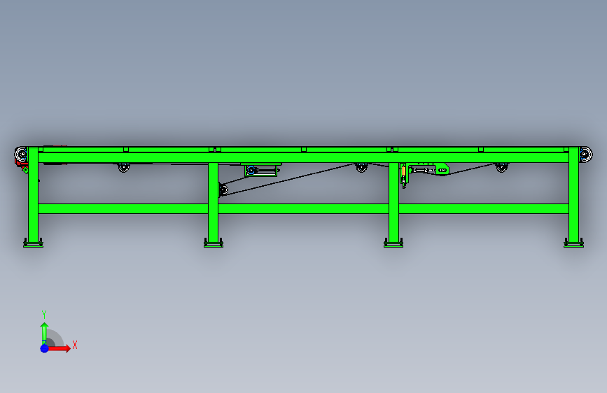The width and height of the screenshot is (607, 393).
Task: Select the right end roller of conveyor
Action: [586, 155]
